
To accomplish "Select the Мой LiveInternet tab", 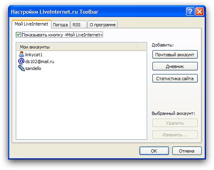I will pyautogui.click(x=32, y=24).
